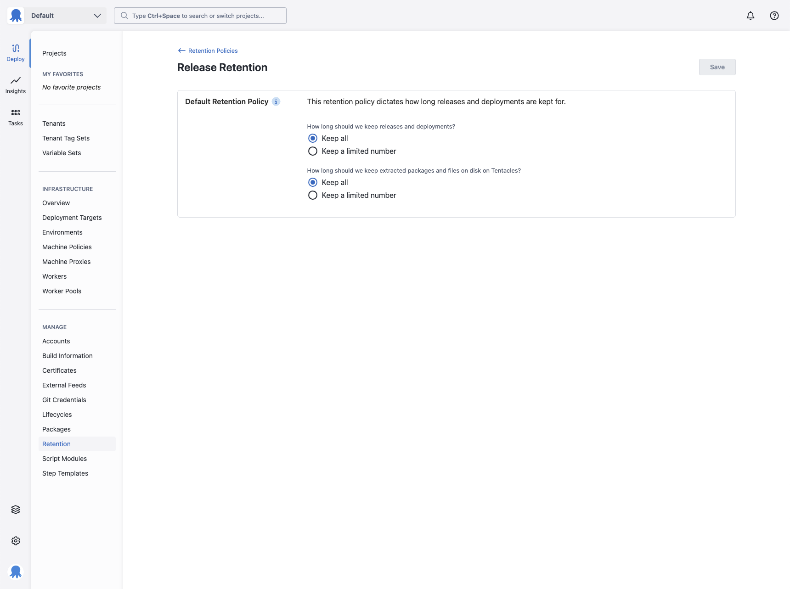
Task: Click the notifications bell icon
Action: [x=750, y=16]
